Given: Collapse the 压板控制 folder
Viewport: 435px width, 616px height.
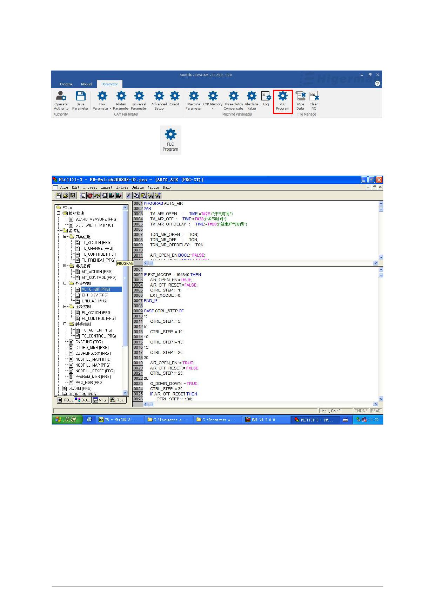Looking at the screenshot, I should tap(65, 306).
